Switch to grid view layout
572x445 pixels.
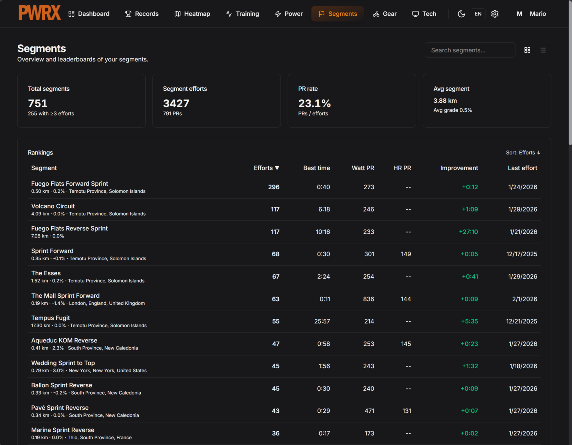point(527,50)
